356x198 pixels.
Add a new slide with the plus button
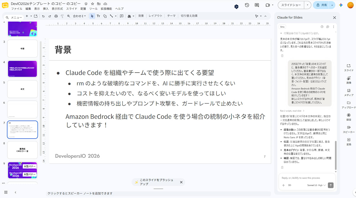(x=27, y=16)
